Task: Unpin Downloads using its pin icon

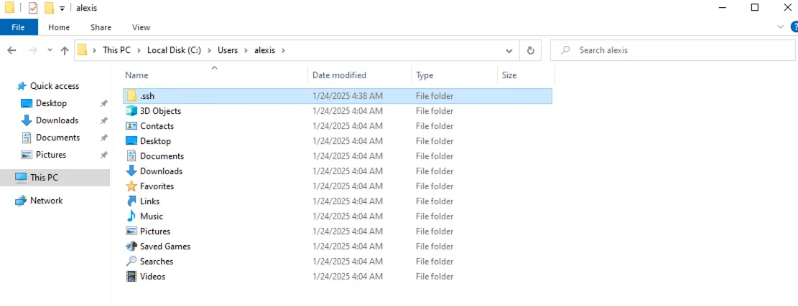Action: [104, 121]
